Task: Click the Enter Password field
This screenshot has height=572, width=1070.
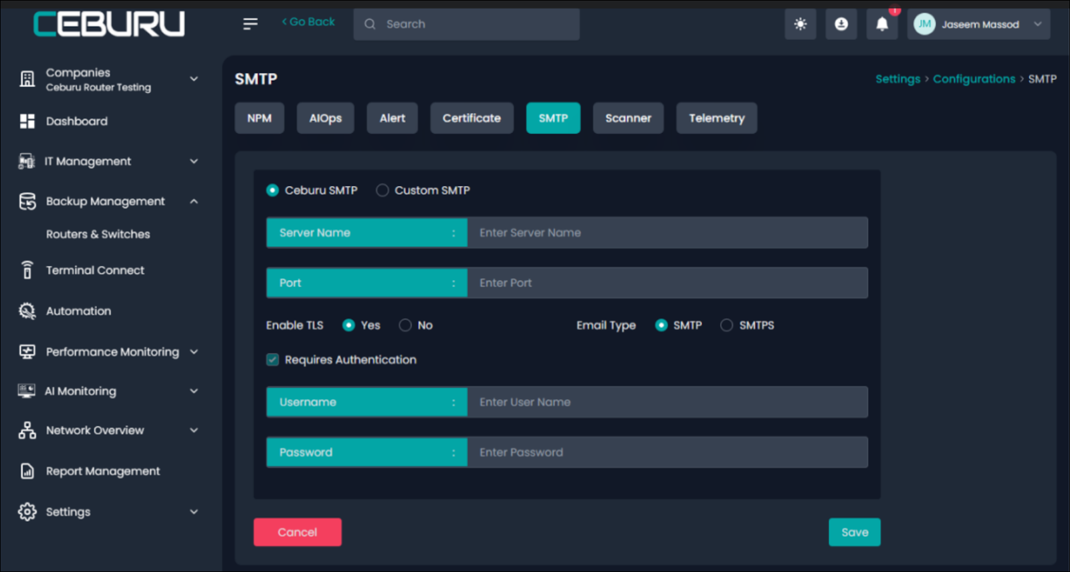Action: click(x=667, y=452)
